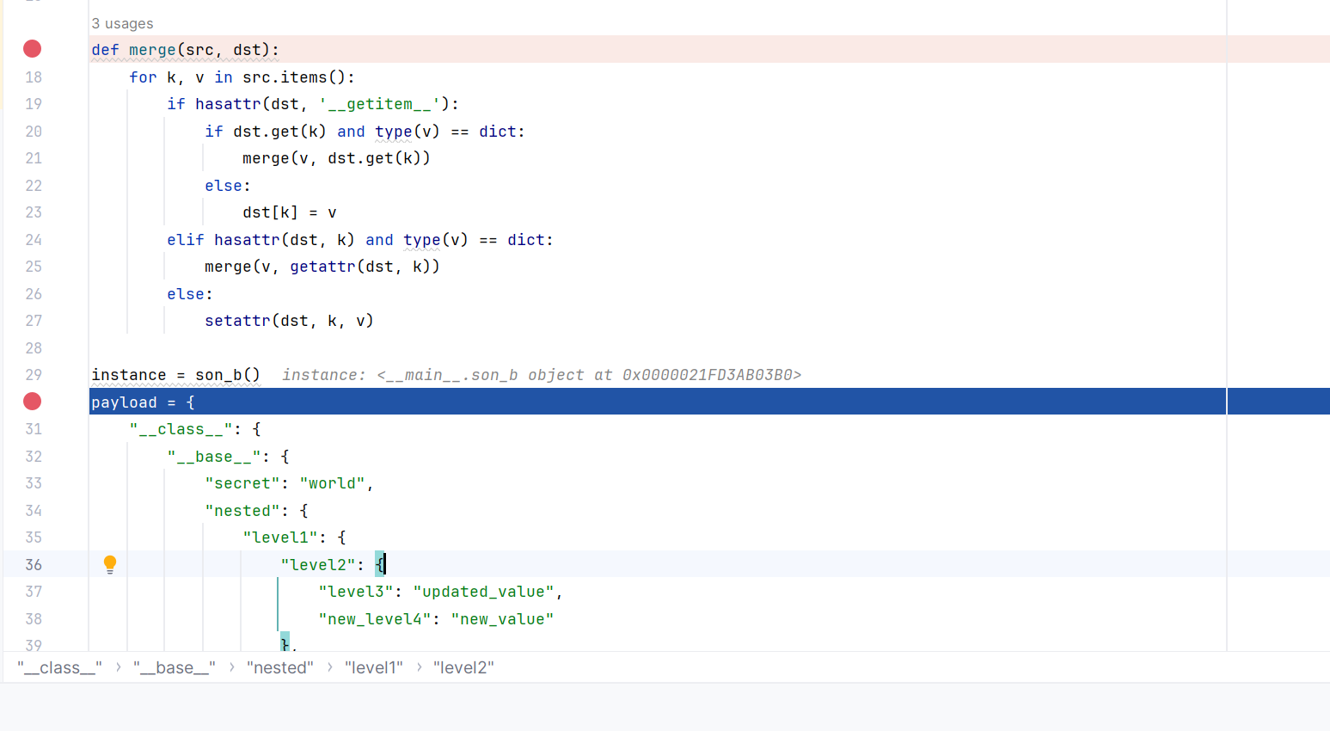Click the "secret" key on line 33
The image size is (1330, 731).
(242, 483)
